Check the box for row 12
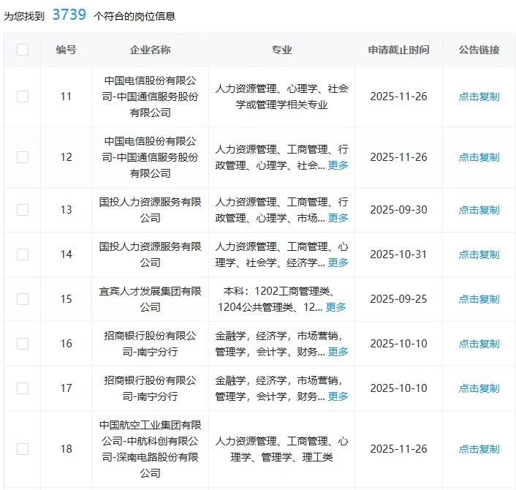Screen dimensions: 516x490 pos(23,157)
